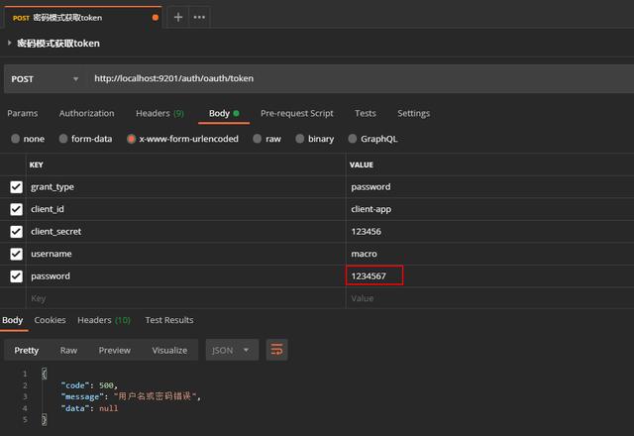Click the Raw response view button
634x436 pixels.
(68, 350)
